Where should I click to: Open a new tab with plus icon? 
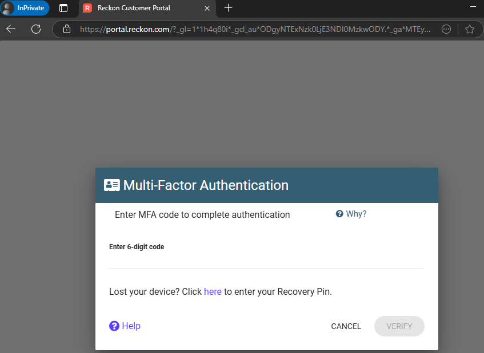click(228, 8)
